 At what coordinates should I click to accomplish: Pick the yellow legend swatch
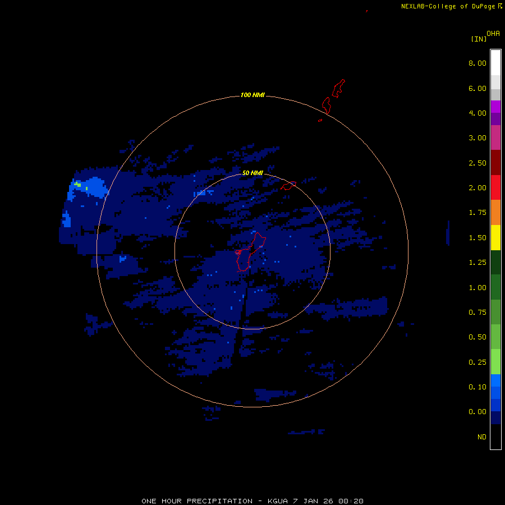click(495, 237)
